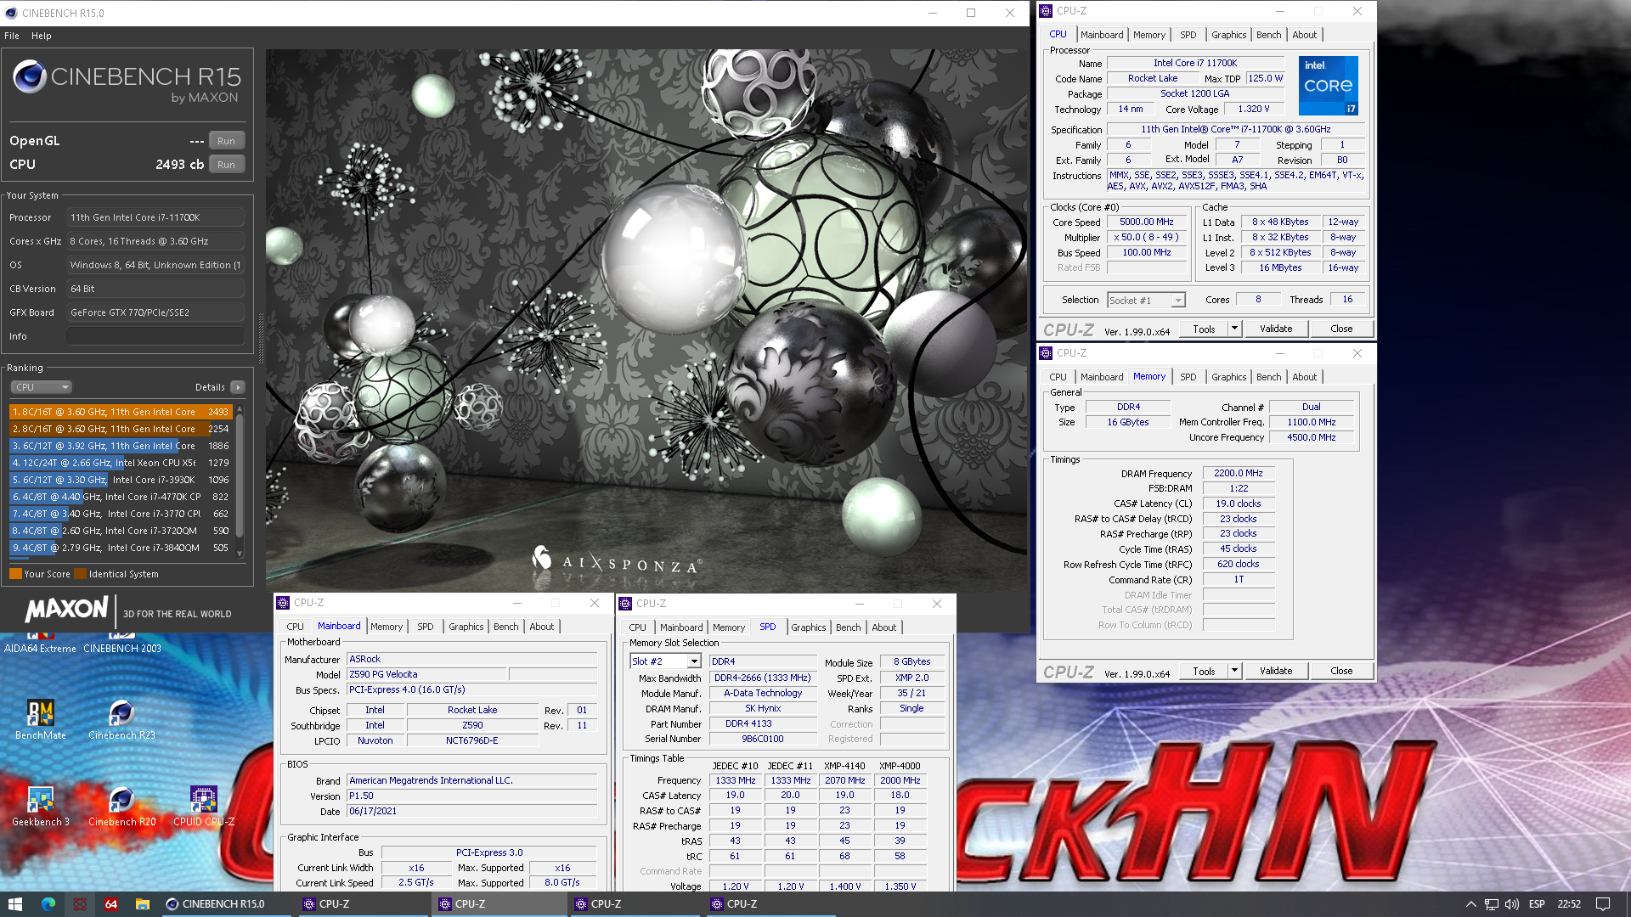This screenshot has height=917, width=1631.
Task: Select ranking entry with score 2254
Action: pyautogui.click(x=121, y=429)
